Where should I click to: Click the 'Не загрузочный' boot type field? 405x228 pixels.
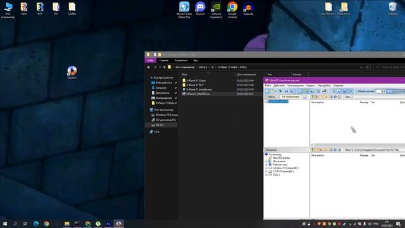click(x=290, y=97)
